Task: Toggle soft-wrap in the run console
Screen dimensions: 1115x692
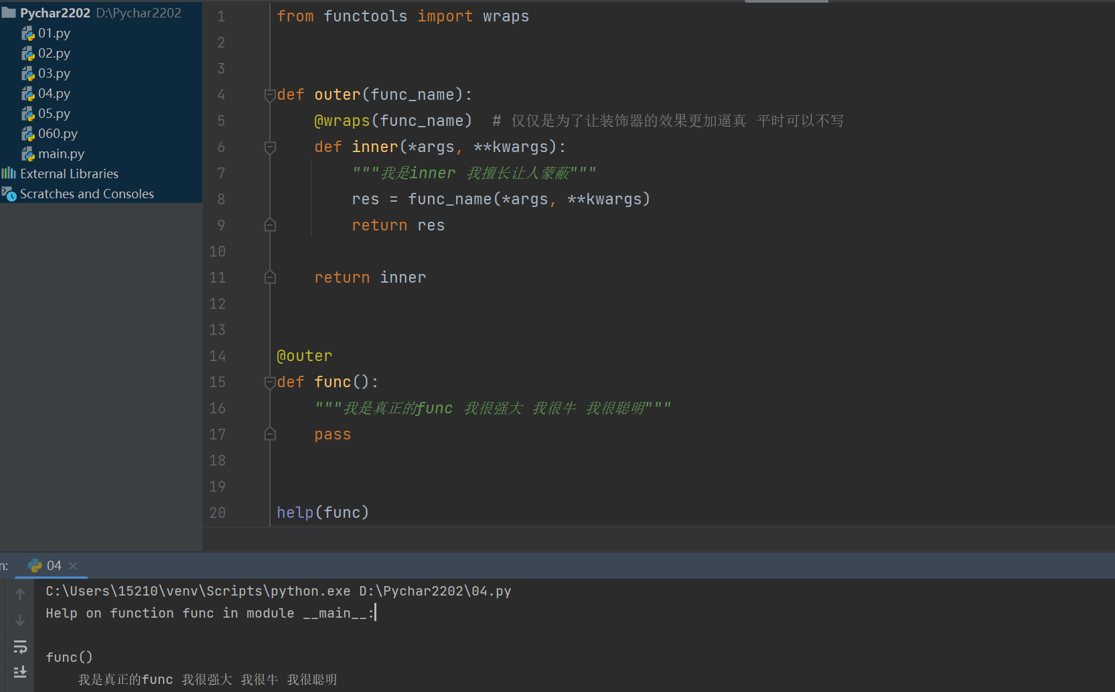Action: [x=20, y=646]
